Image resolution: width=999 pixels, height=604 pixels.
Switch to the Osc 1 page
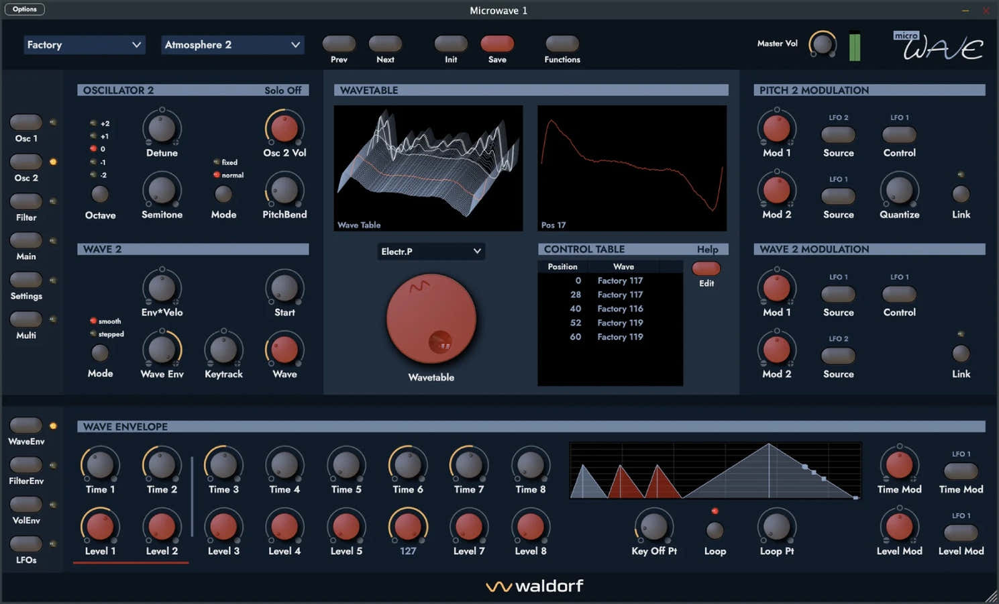tap(26, 122)
